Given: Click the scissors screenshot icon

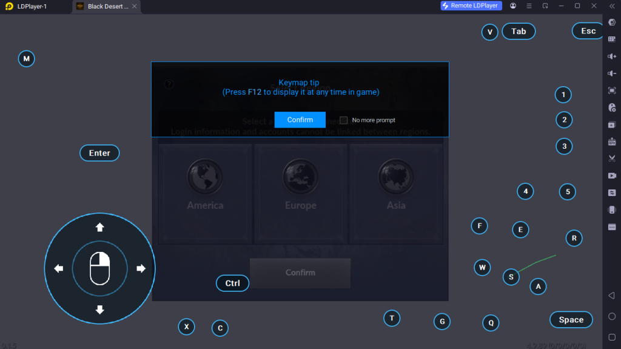Looking at the screenshot, I should click(x=612, y=158).
